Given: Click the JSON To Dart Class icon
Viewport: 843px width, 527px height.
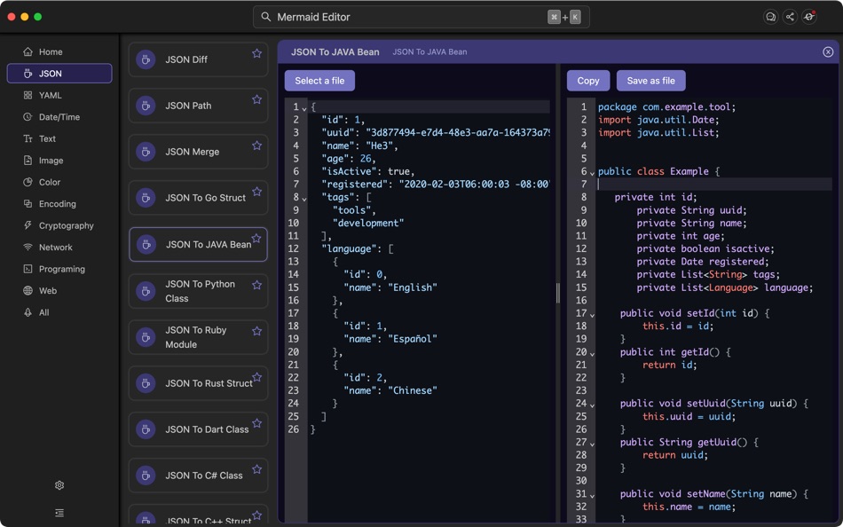Looking at the screenshot, I should (x=146, y=429).
